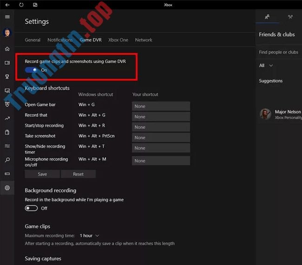
Task: Open Connection console icon in sidebar
Action: 7,174
